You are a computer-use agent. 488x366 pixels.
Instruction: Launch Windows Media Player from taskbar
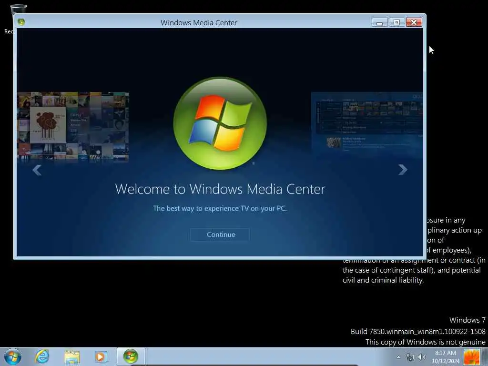coord(100,357)
